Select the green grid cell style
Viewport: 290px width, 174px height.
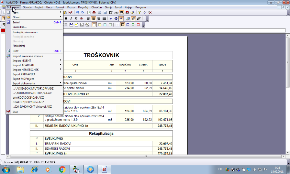110,25
